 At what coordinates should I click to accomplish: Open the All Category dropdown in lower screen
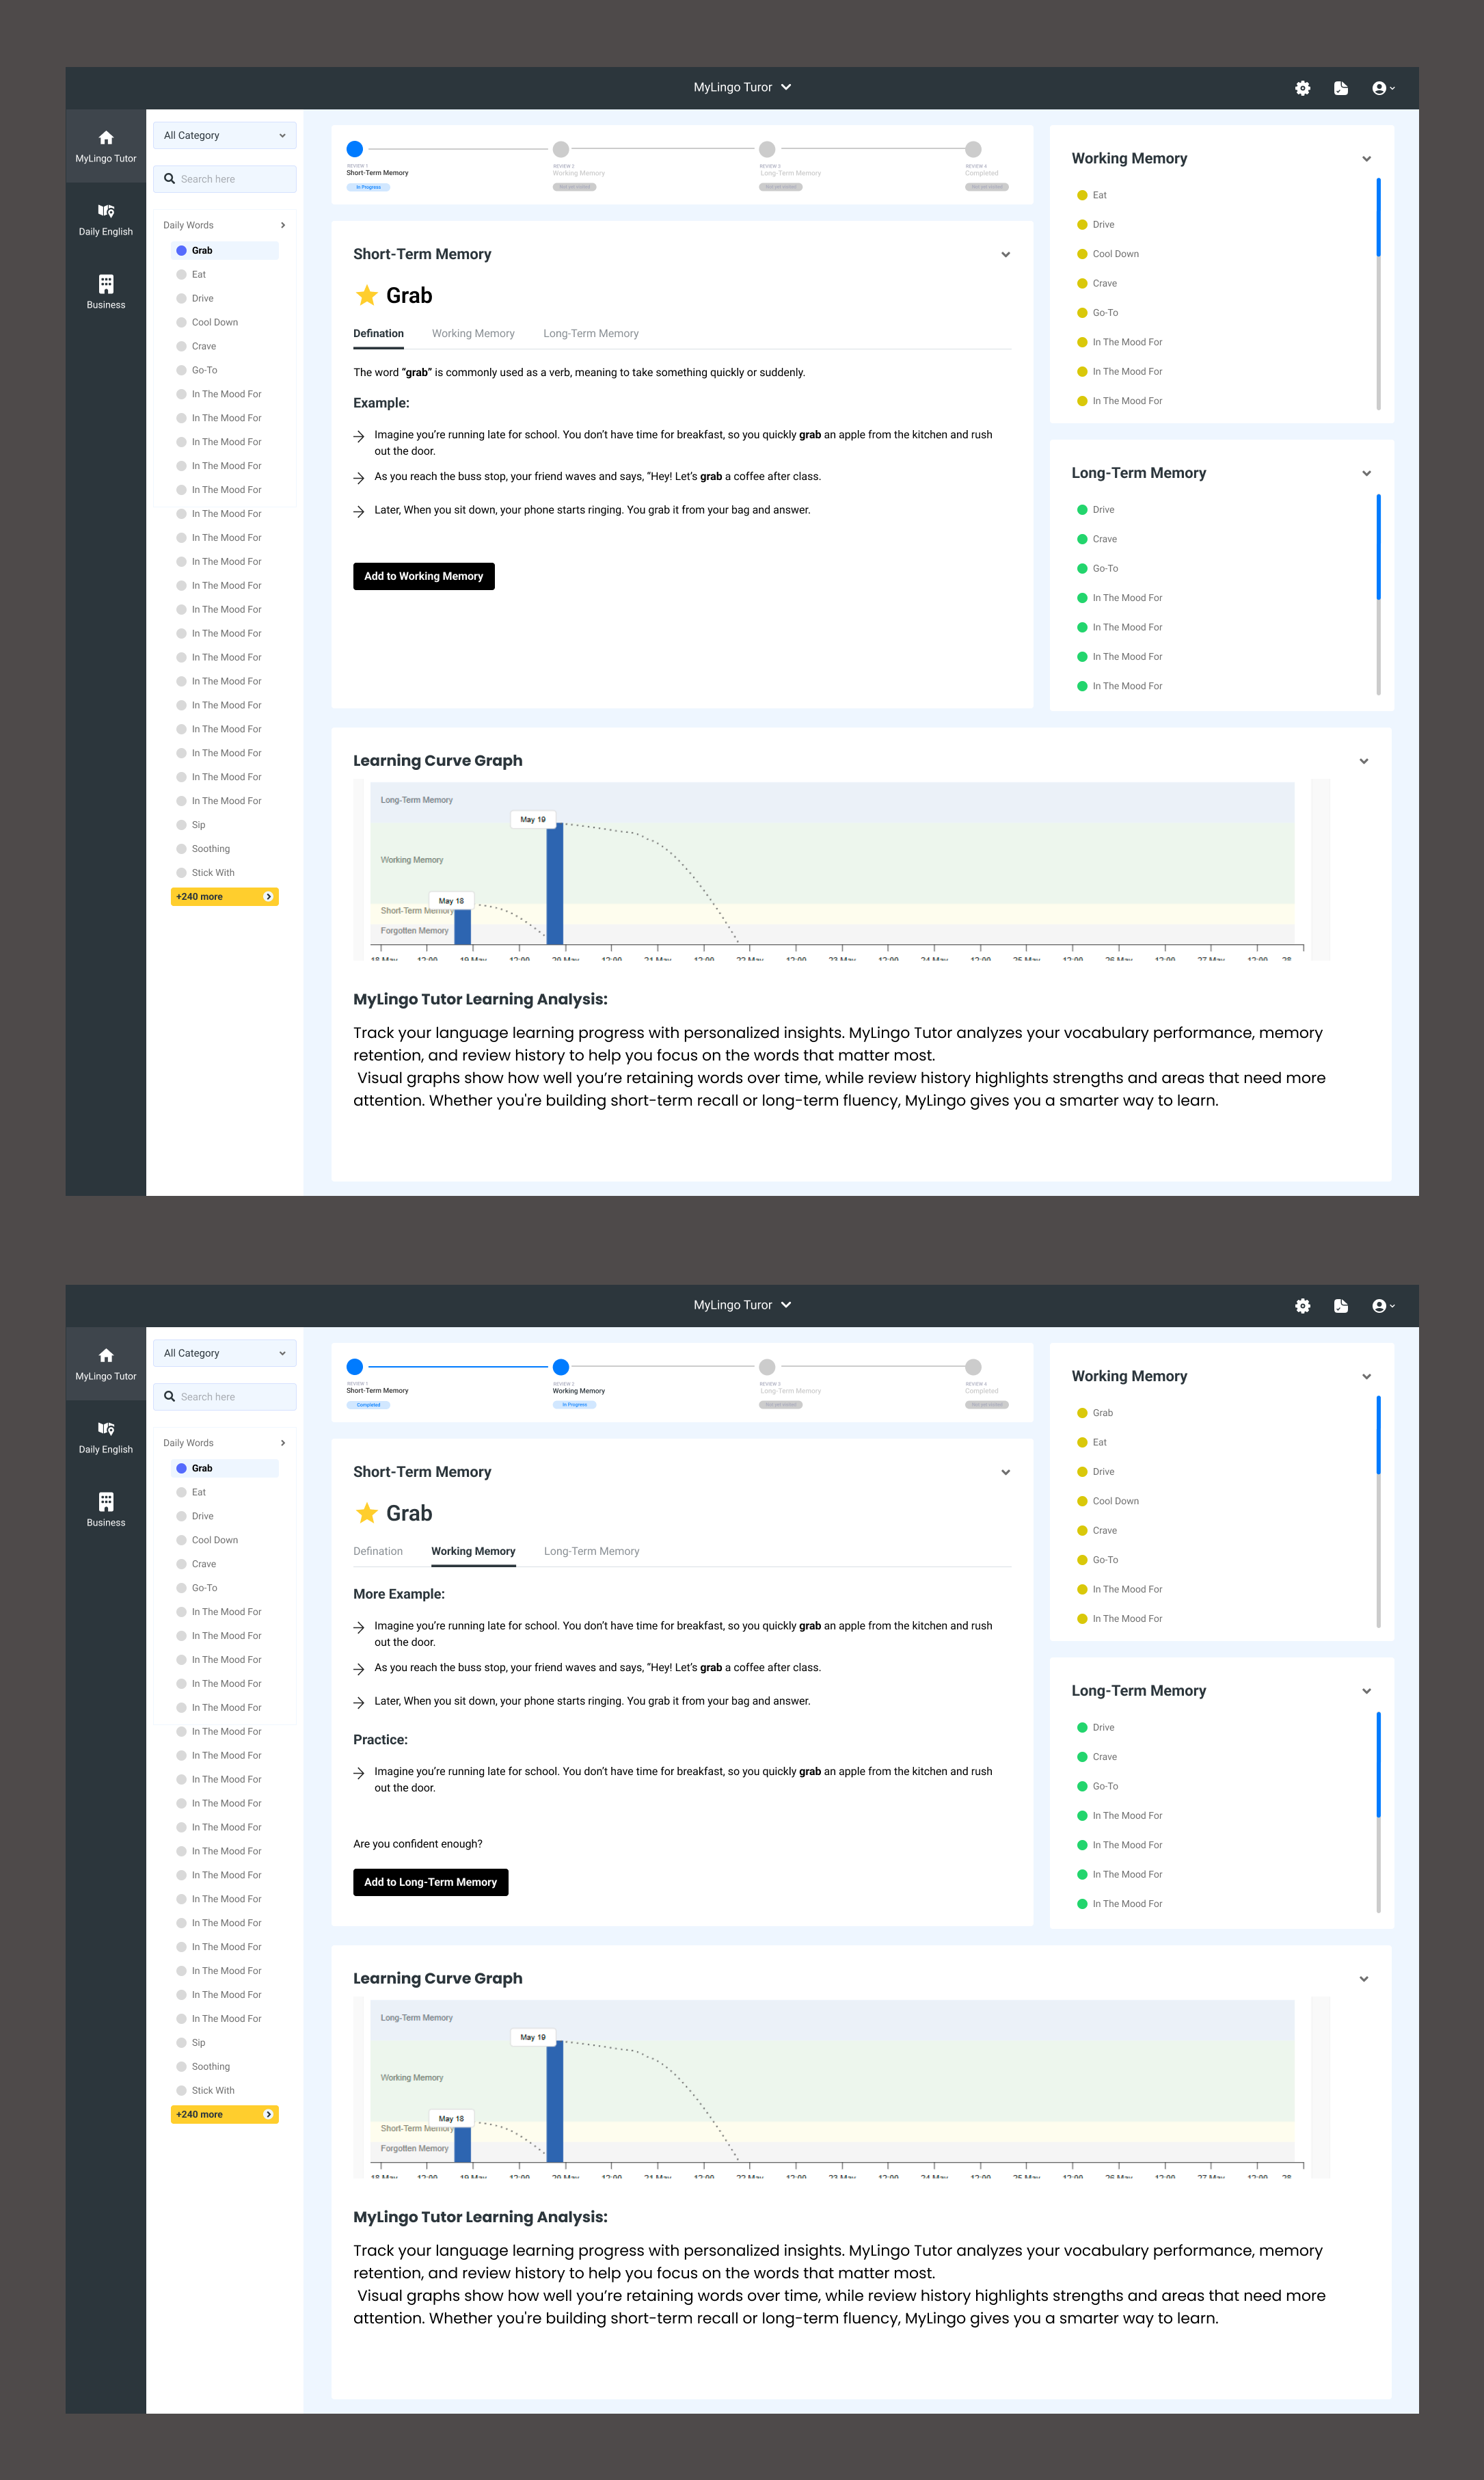225,1354
